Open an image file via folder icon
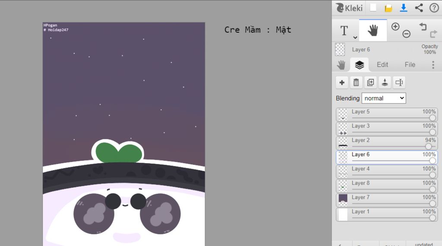442x246 pixels. point(388,8)
